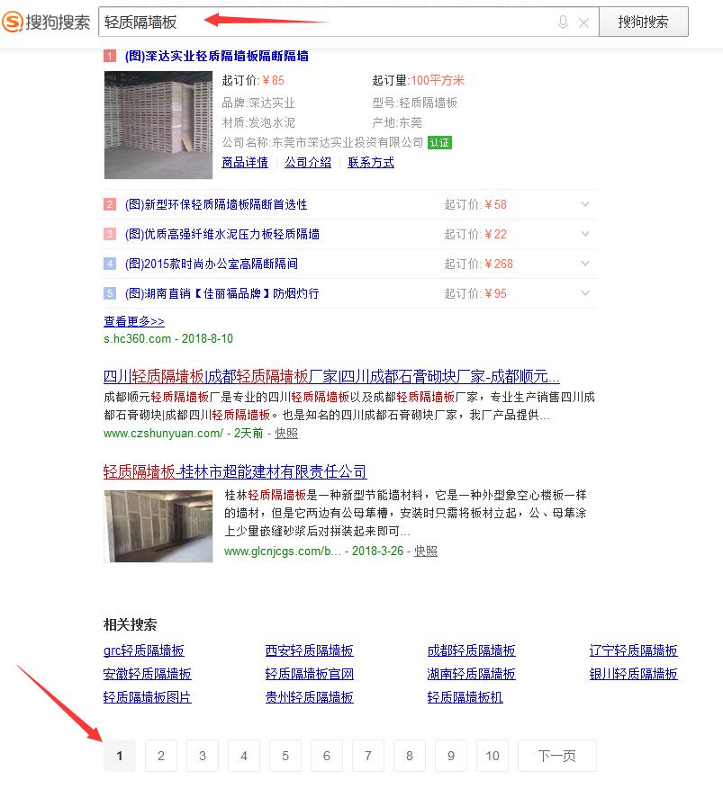Open related search grc轻质隔墙板
Image resolution: width=723 pixels, height=798 pixels.
coord(144,650)
